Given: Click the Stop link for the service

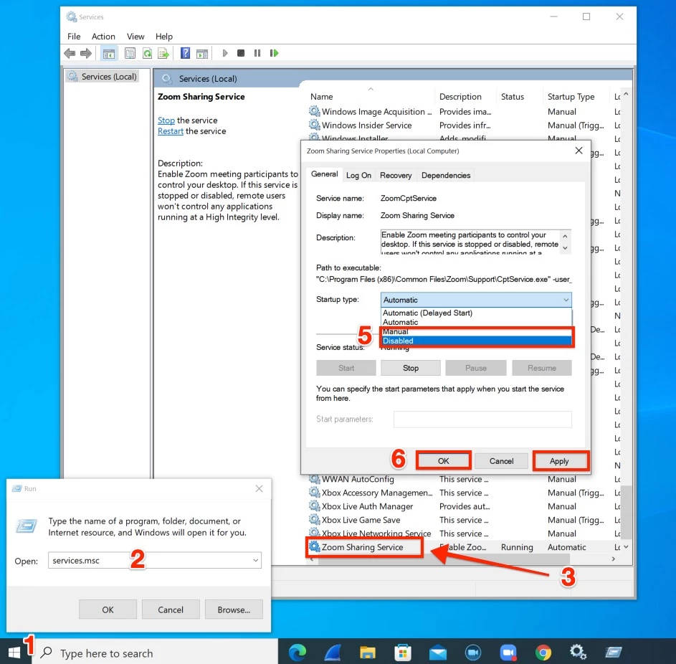Looking at the screenshot, I should pos(166,120).
